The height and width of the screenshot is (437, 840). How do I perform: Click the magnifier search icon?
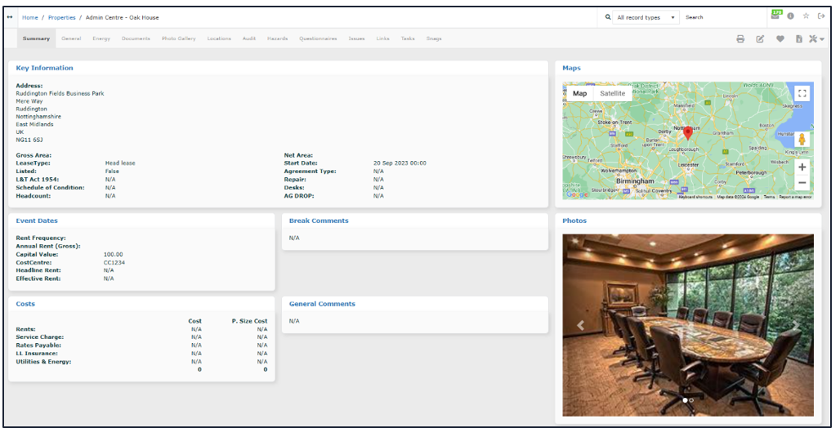click(608, 17)
